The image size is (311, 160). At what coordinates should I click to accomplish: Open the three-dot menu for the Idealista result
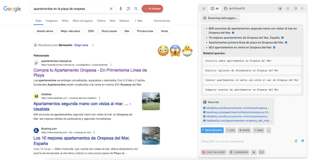[x=99, y=98]
